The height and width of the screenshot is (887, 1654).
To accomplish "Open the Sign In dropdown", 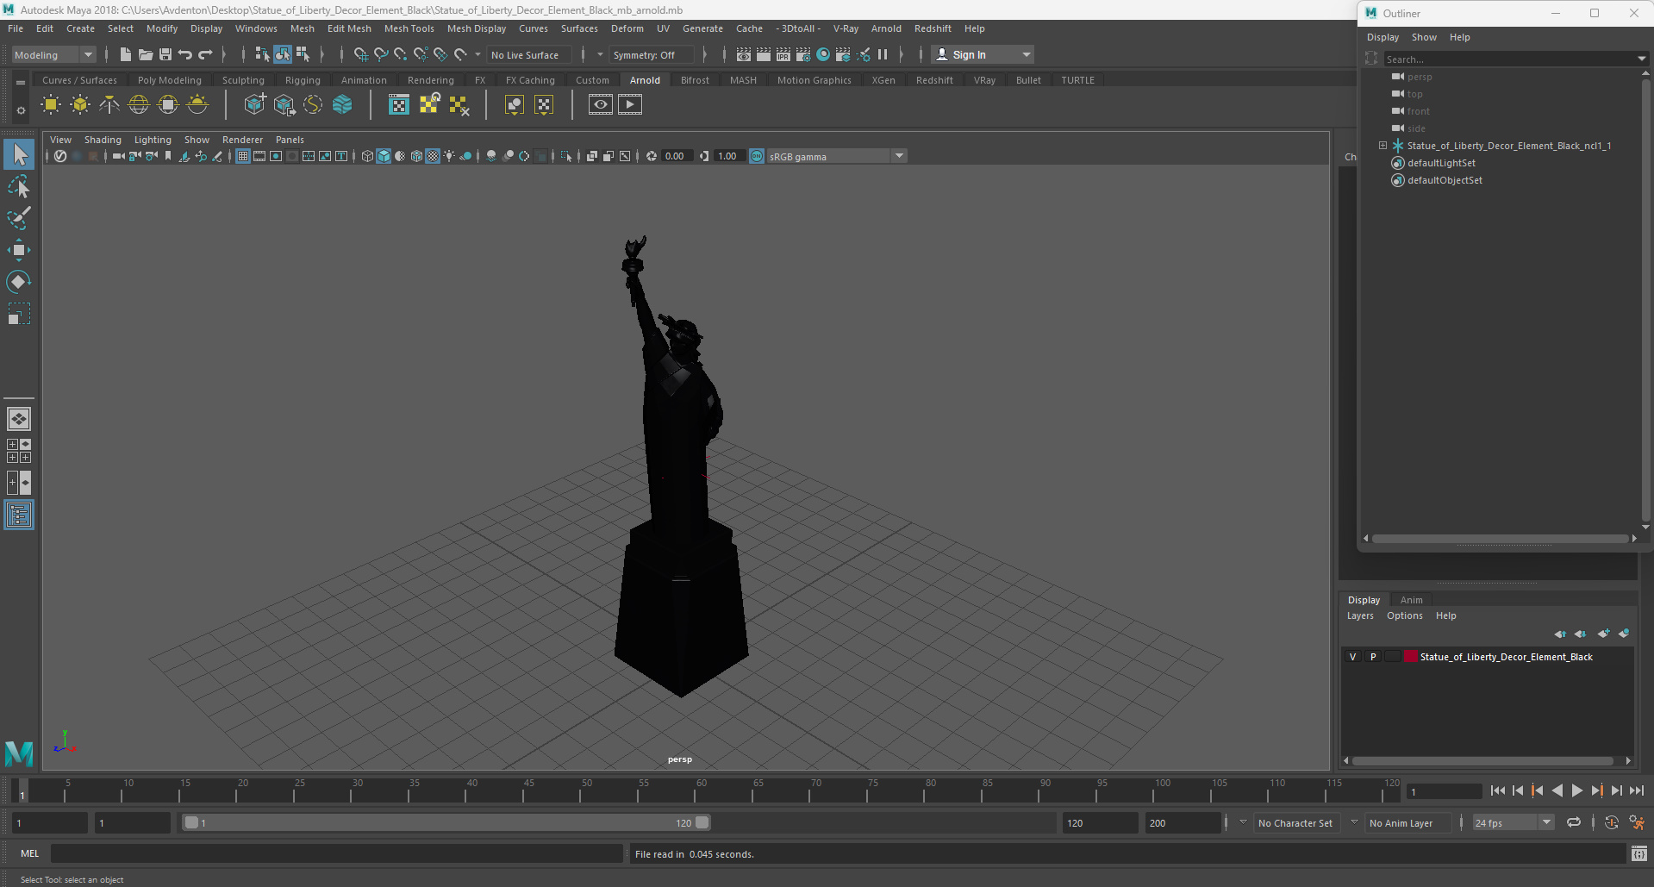I will [983, 54].
